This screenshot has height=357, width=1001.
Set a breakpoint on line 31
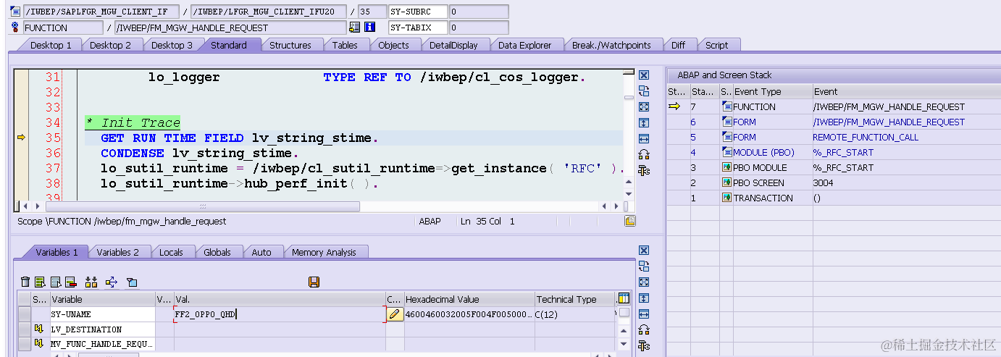[x=21, y=77]
